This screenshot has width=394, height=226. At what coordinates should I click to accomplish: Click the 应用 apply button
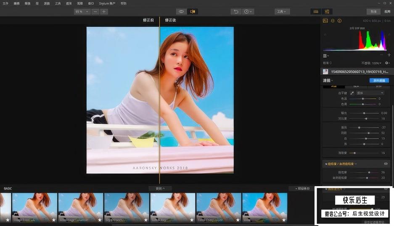[x=387, y=11]
